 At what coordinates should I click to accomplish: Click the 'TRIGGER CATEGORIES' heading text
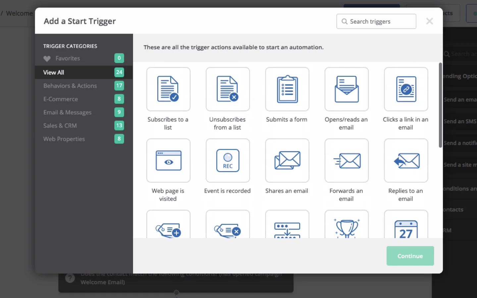pos(70,46)
